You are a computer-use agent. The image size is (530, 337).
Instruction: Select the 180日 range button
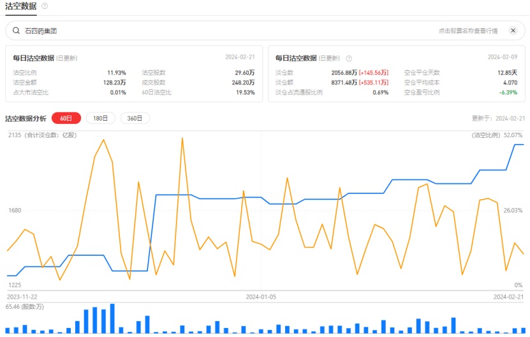point(100,118)
